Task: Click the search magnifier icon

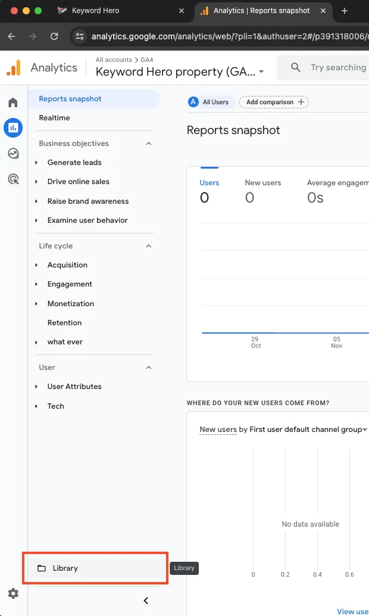Action: (296, 67)
